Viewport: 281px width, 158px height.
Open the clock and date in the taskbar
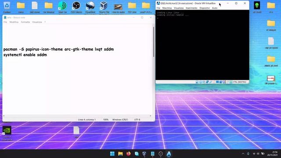click(272, 154)
